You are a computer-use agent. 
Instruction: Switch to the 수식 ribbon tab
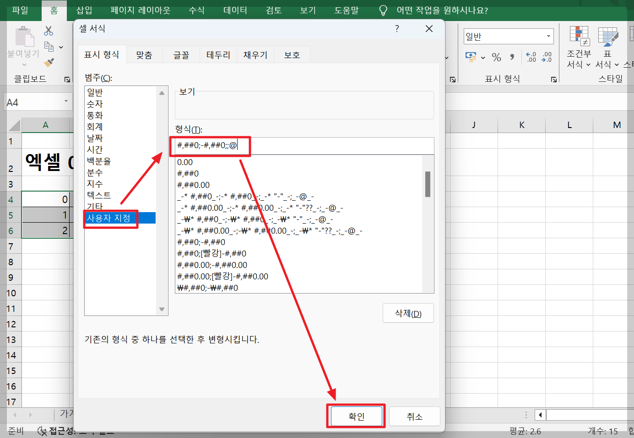197,10
